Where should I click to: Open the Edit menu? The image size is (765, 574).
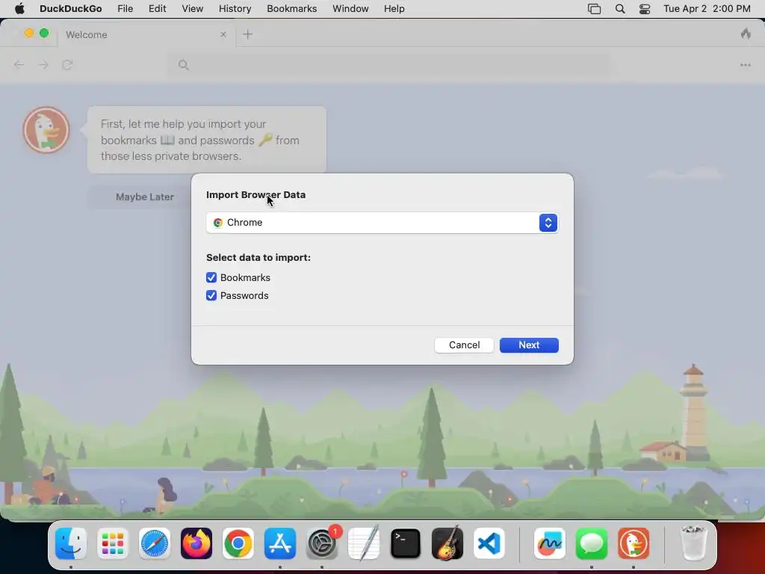pos(157,9)
